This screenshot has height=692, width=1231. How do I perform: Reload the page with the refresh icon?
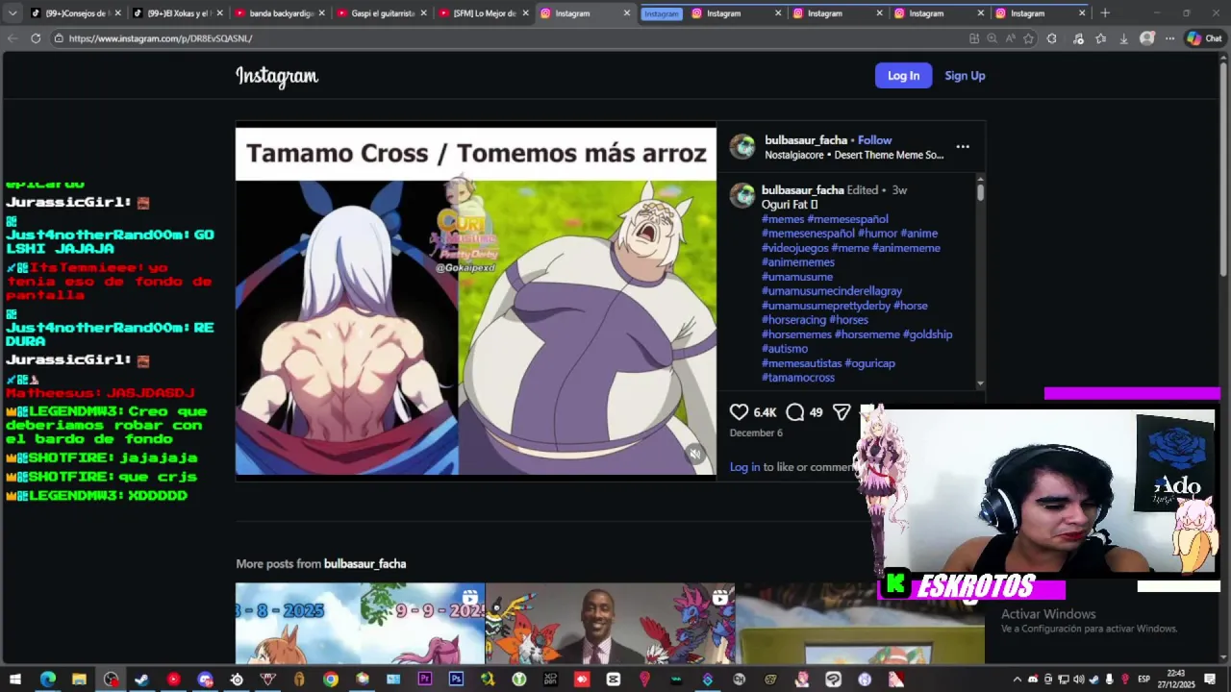36,38
